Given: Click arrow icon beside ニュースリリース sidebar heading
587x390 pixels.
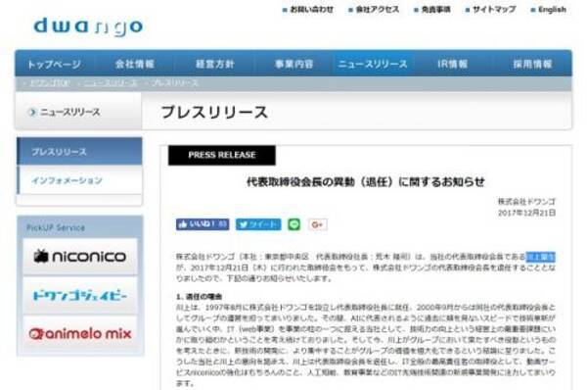Looking at the screenshot, I should 32,112.
